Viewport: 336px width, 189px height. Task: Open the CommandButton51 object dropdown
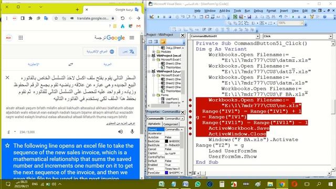point(258,36)
